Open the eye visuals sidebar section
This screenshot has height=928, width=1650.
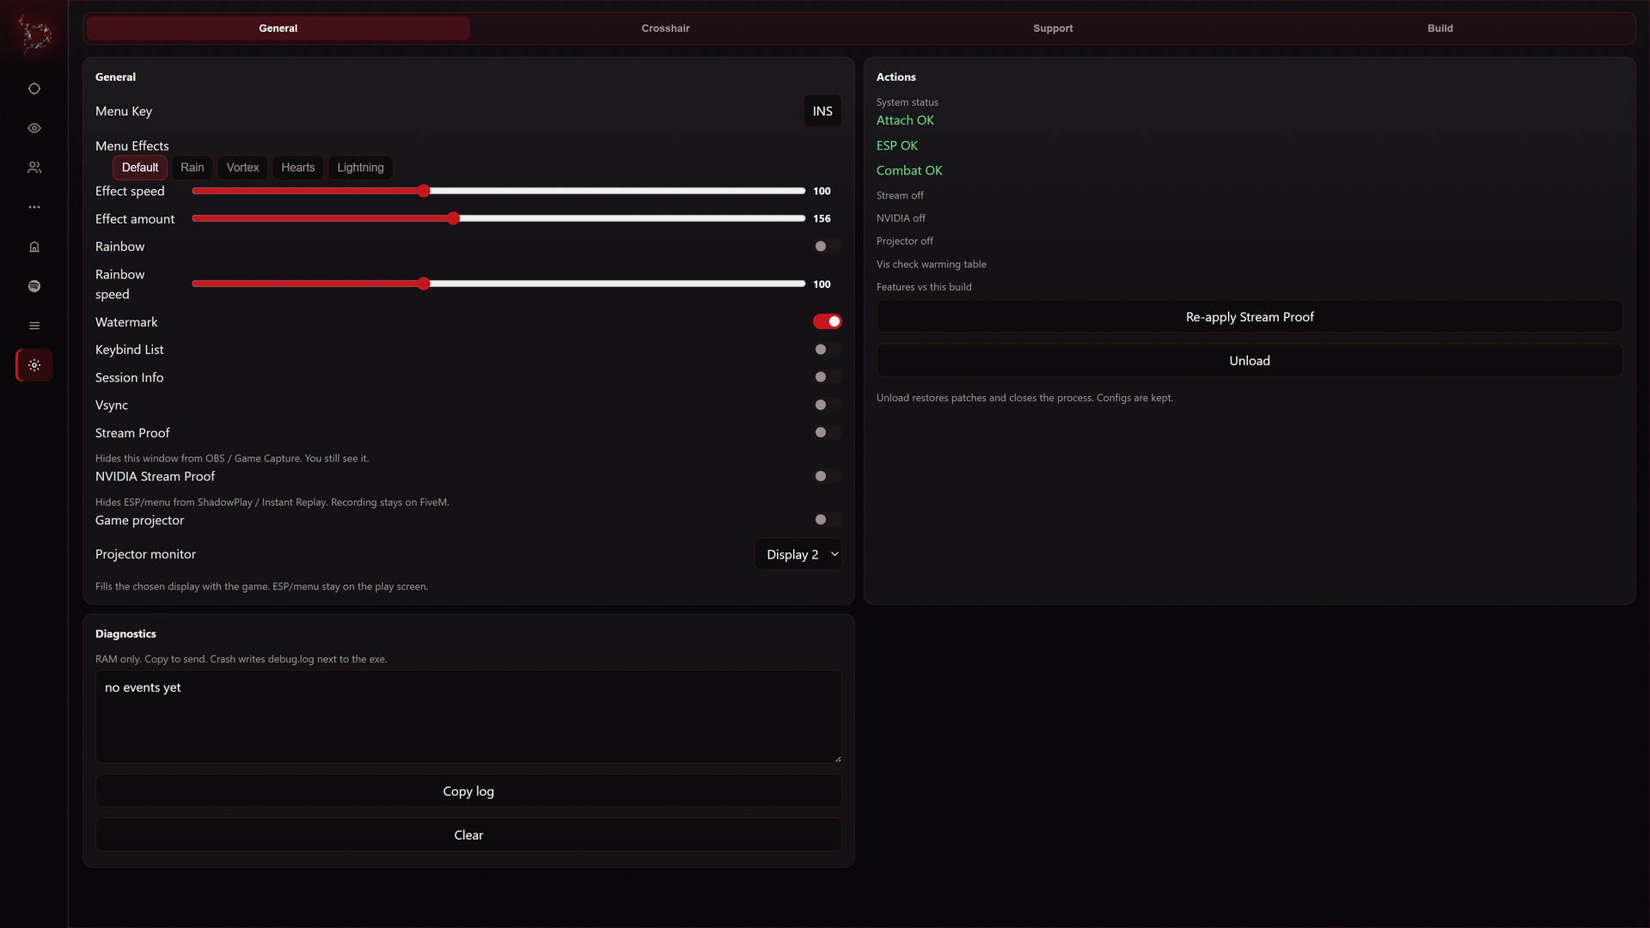[34, 128]
